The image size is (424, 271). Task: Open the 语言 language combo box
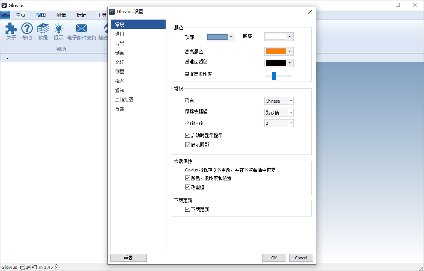point(279,101)
